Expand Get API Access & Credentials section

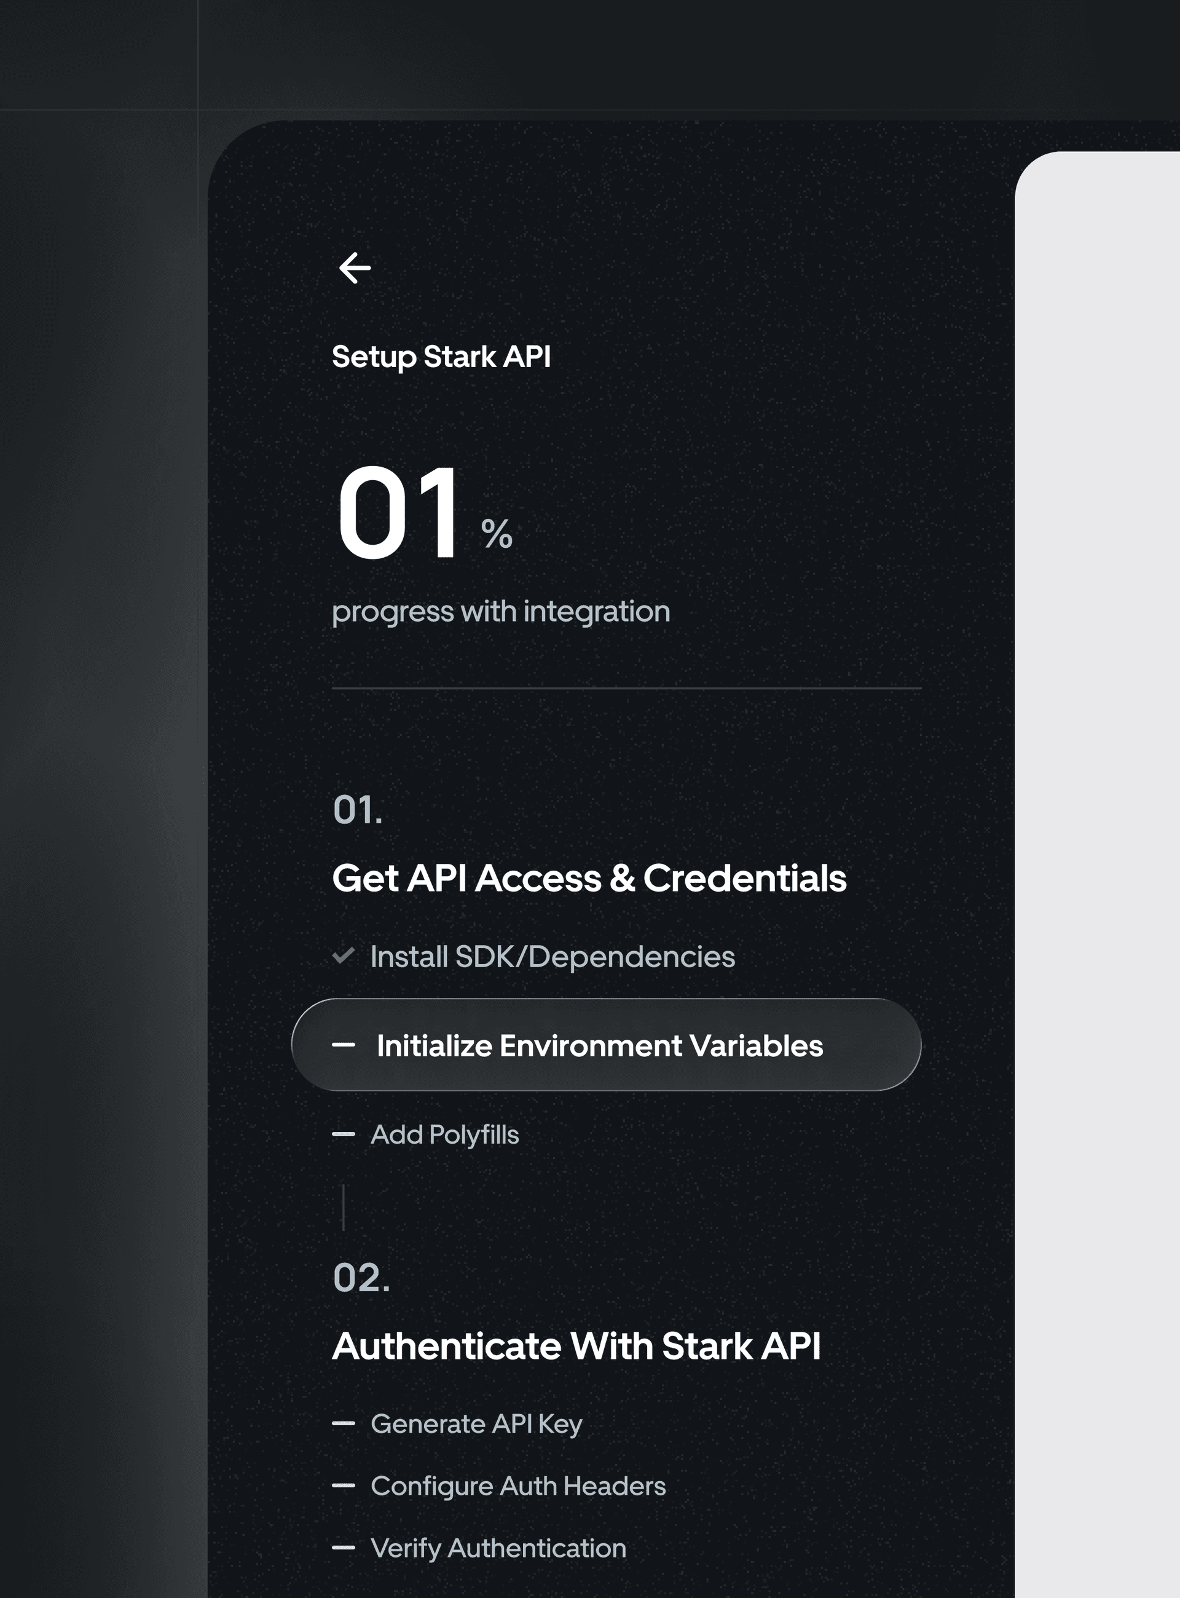[x=589, y=879]
